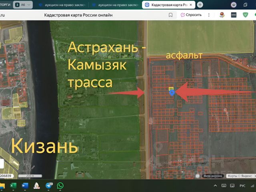Image resolution: width=256 pixels, height=192 pixels.
Task: Open File Explorer from taskbar
Action: coord(2,186)
